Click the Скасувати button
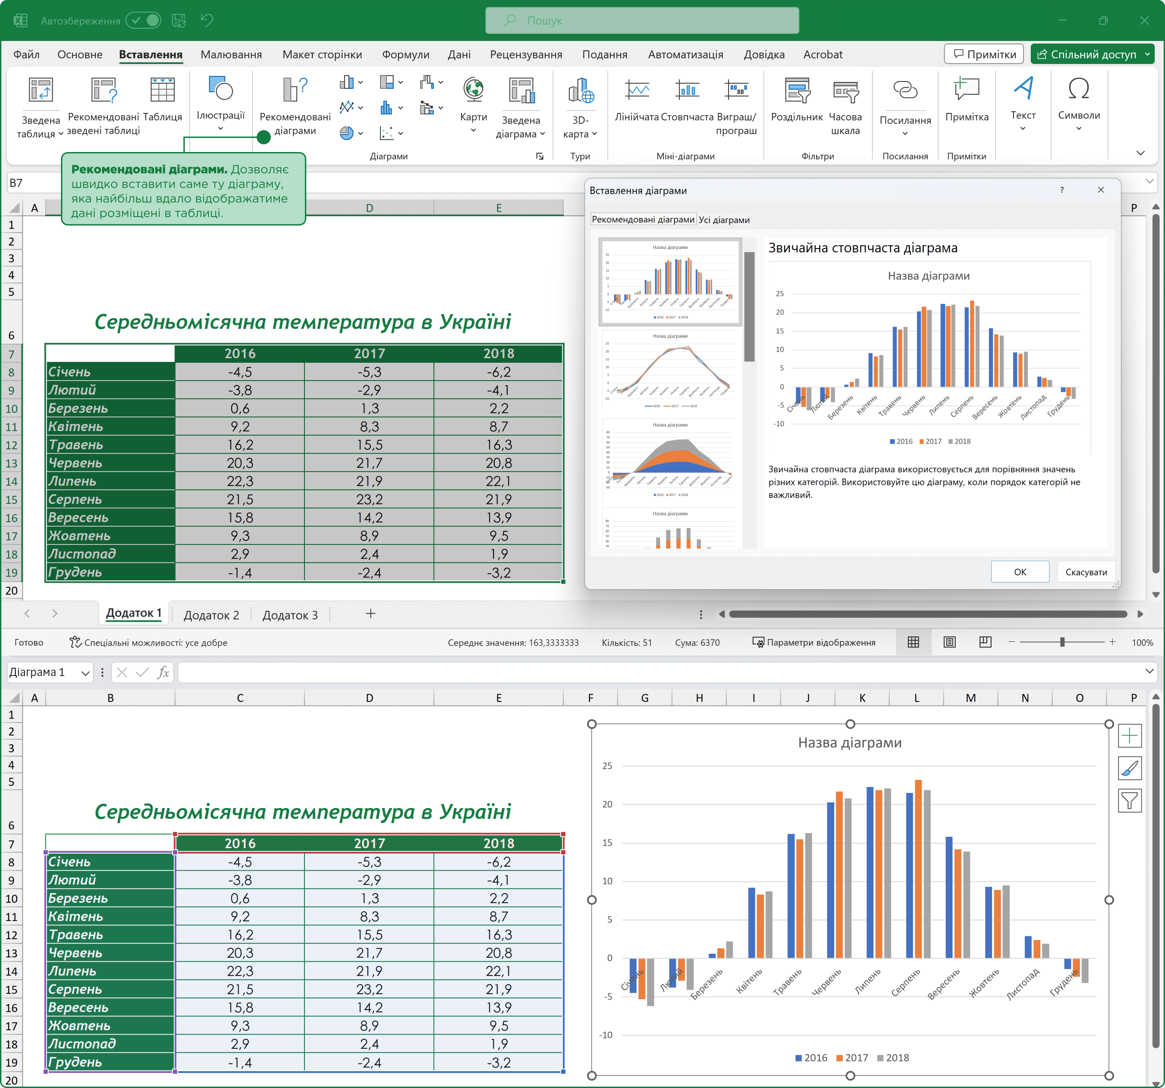This screenshot has height=1088, width=1165. (1086, 572)
